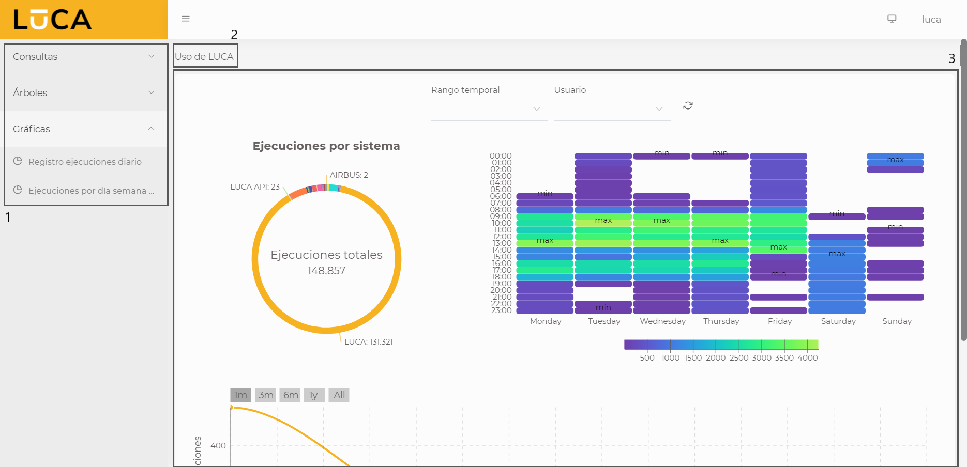Image resolution: width=967 pixels, height=467 pixels.
Task: Show All time range in chart
Action: 339,395
